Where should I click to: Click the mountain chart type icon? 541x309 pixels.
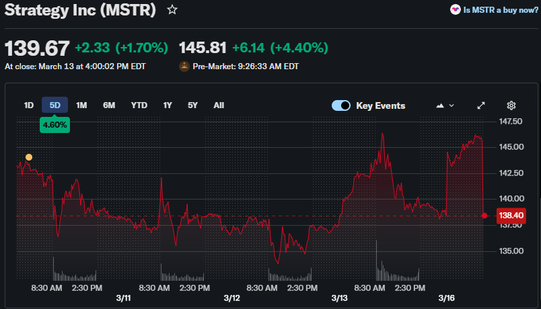[440, 105]
